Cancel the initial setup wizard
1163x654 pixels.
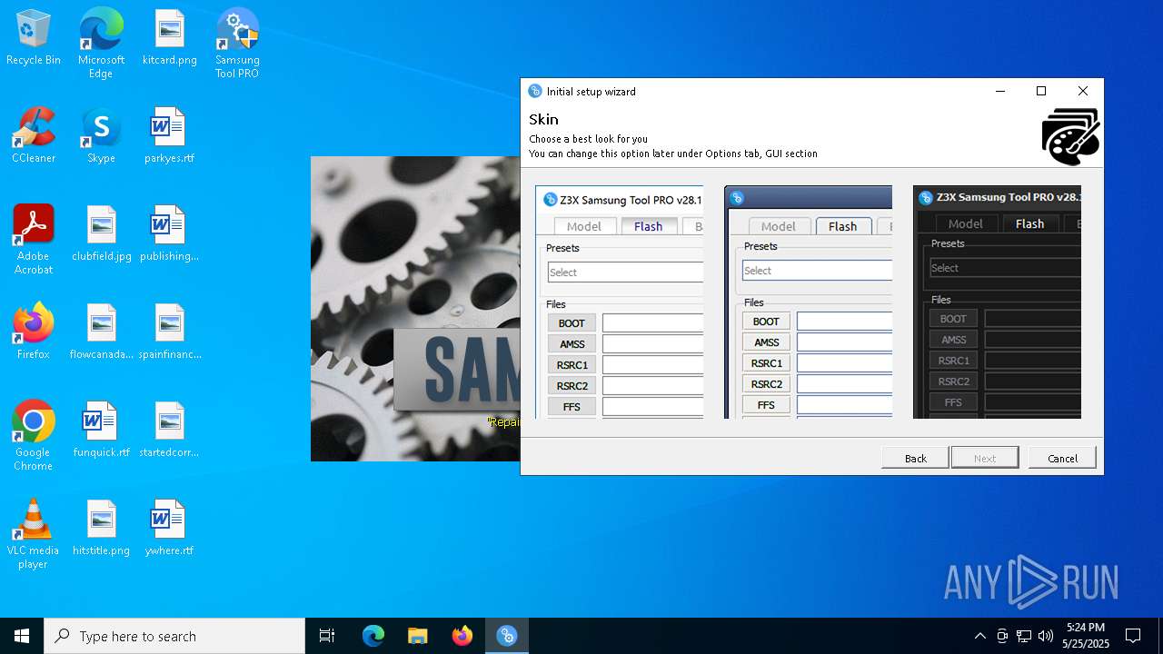point(1062,458)
